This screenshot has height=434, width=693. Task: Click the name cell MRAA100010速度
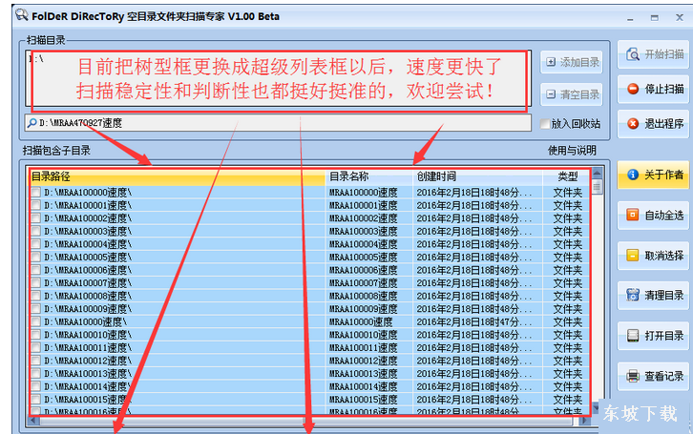point(364,334)
